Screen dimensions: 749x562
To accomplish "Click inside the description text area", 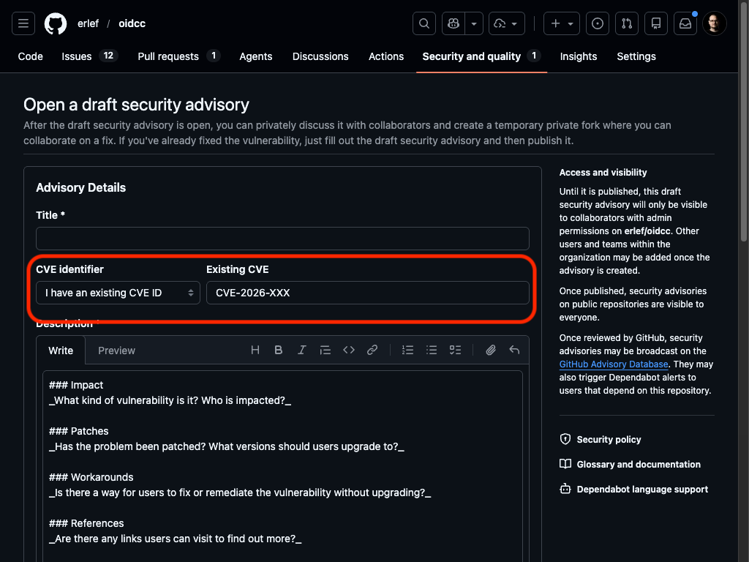I will coord(282,466).
